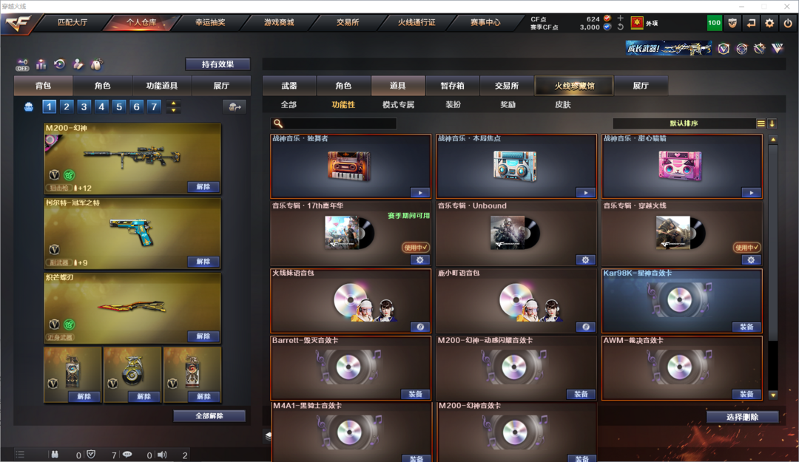The height and width of the screenshot is (462, 799).
Task: Toggle 使用中 on 穿越火线 album
Action: point(746,248)
